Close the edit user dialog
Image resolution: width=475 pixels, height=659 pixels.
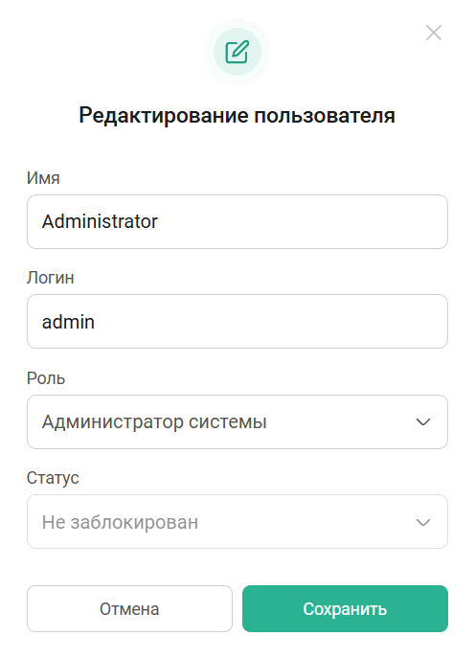pos(434,33)
